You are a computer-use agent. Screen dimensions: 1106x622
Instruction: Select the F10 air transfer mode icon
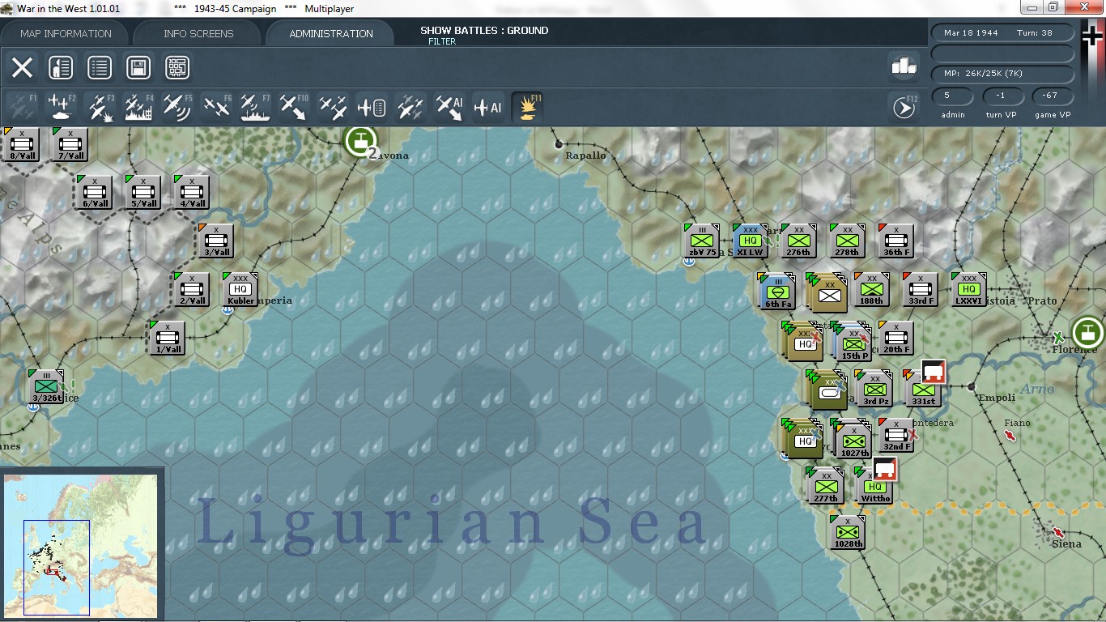[294, 107]
